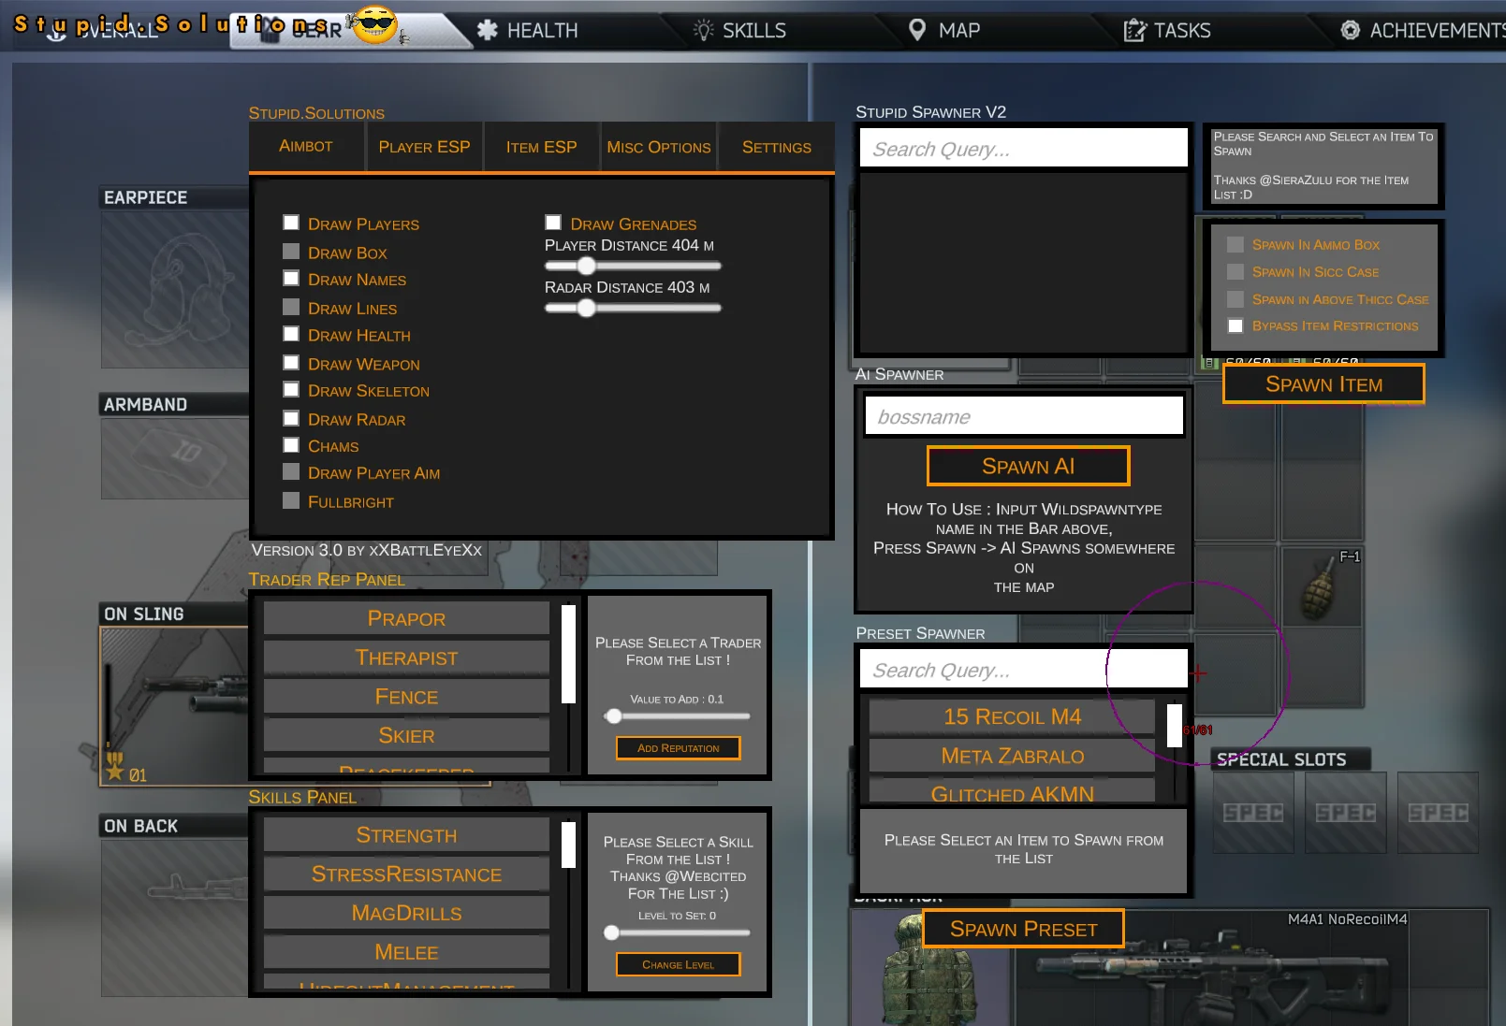The image size is (1506, 1026).
Task: Switch to the Misc Options tab
Action: coord(659,146)
